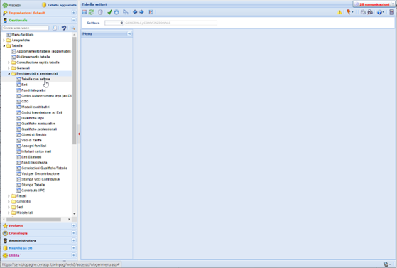The image size is (397, 268).
Task: Click the yellow warning triangle icon
Action: [x=339, y=12]
